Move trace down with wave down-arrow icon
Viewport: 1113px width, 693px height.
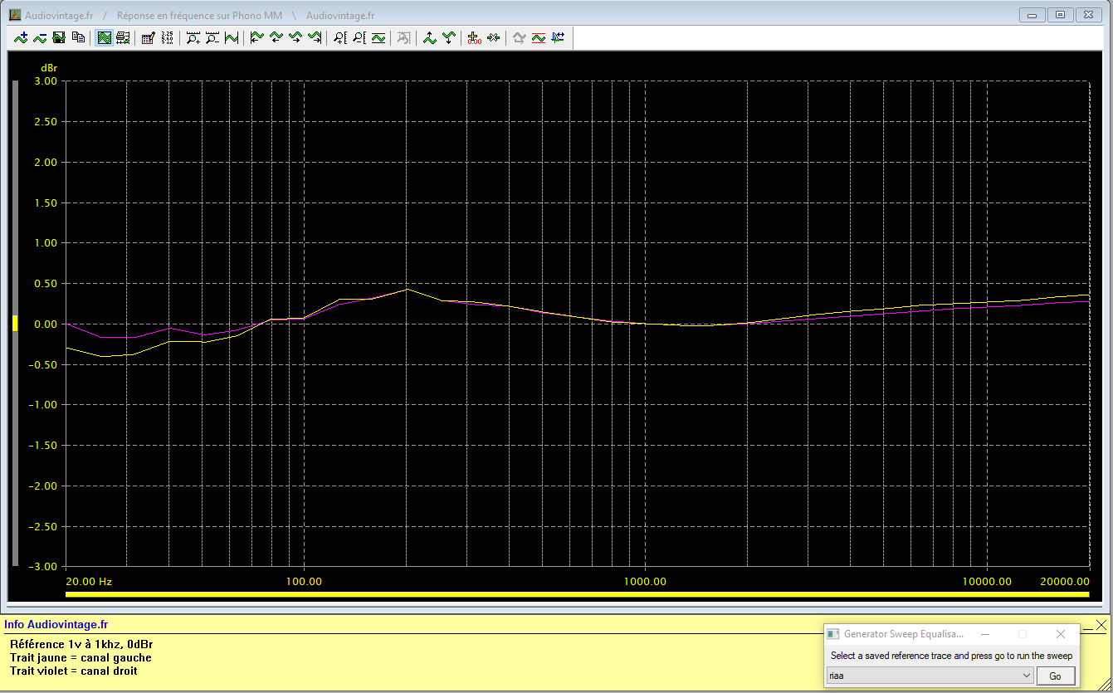(449, 37)
